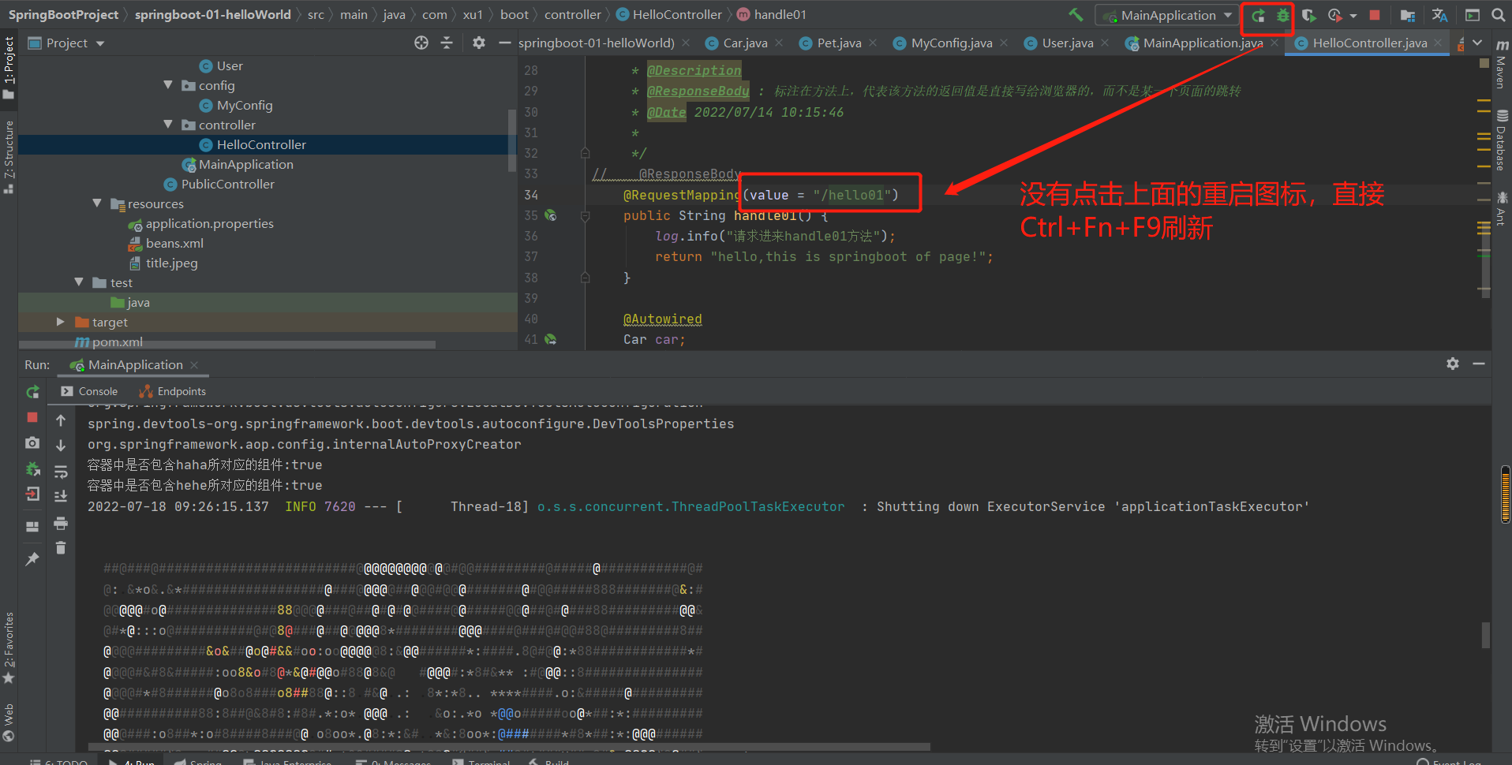Click the Run Anything icon
This screenshot has height=765, width=1512.
pos(1473,15)
